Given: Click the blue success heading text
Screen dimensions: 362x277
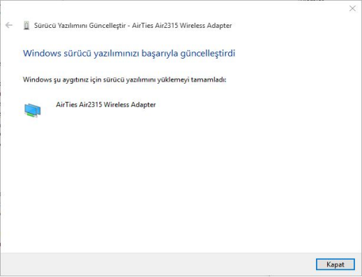Looking at the screenshot, I should click(x=129, y=53).
